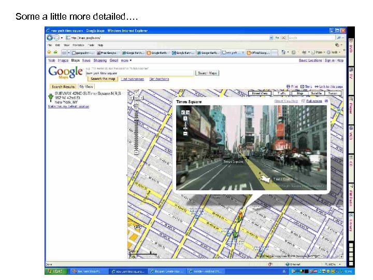The height and width of the screenshot is (280, 373).
Task: Open the File menu
Action: point(50,45)
